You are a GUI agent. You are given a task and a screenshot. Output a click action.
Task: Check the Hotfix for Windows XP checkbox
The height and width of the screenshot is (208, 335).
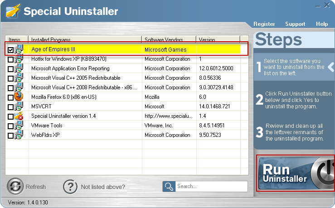coord(10,59)
